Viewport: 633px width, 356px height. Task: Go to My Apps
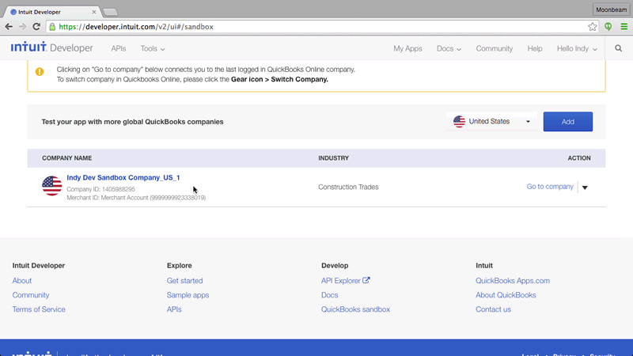[x=407, y=48]
